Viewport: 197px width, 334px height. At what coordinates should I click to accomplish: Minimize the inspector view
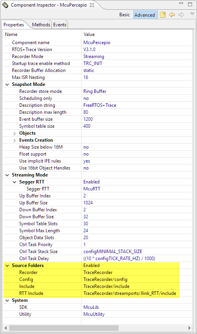(x=181, y=3)
